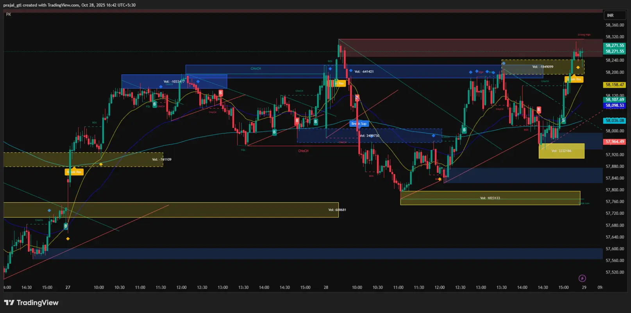The height and width of the screenshot is (313, 631).
Task: Click the date label 27 on time axis
Action: point(68,288)
